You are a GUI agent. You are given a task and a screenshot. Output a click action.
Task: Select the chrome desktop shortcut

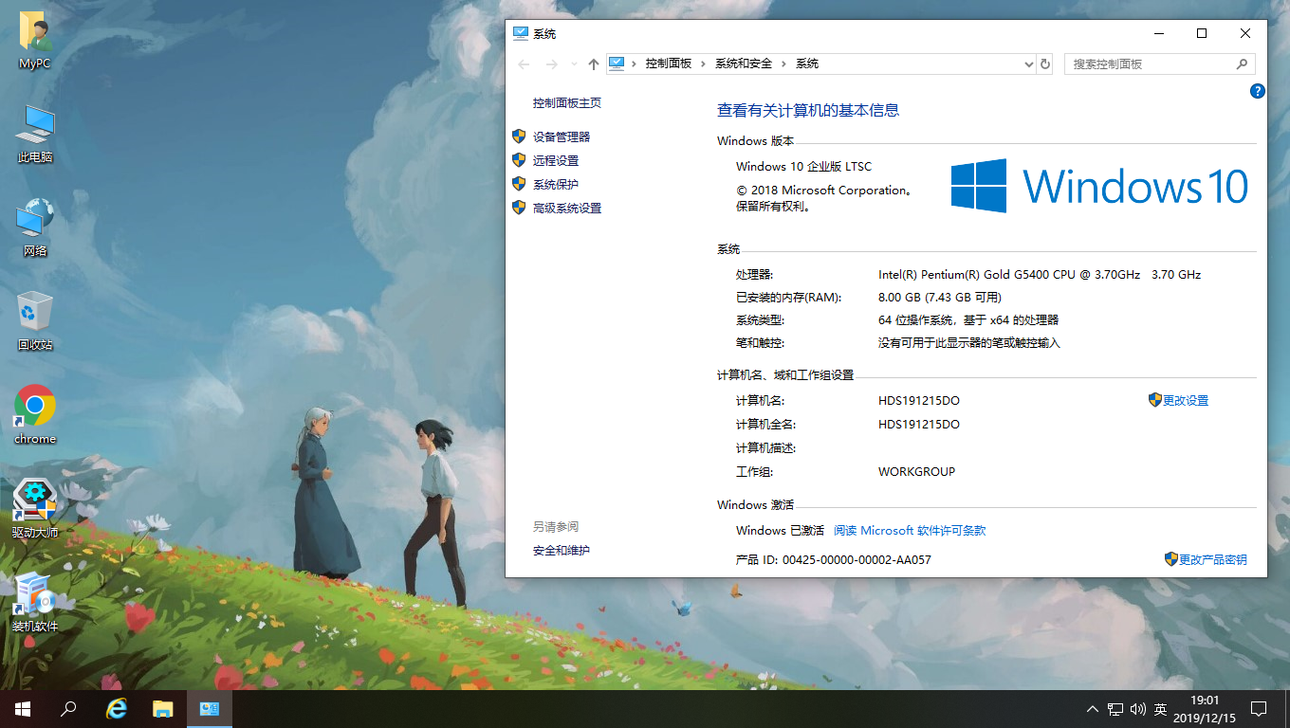pyautogui.click(x=35, y=415)
